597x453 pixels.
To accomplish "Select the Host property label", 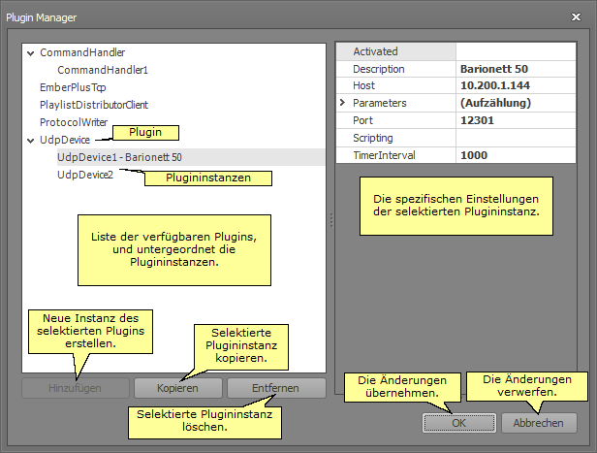I will point(364,85).
